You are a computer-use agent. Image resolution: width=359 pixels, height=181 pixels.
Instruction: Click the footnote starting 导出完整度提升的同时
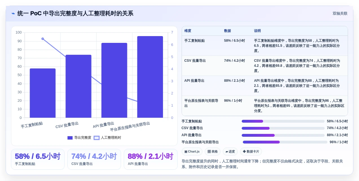(x=263, y=164)
